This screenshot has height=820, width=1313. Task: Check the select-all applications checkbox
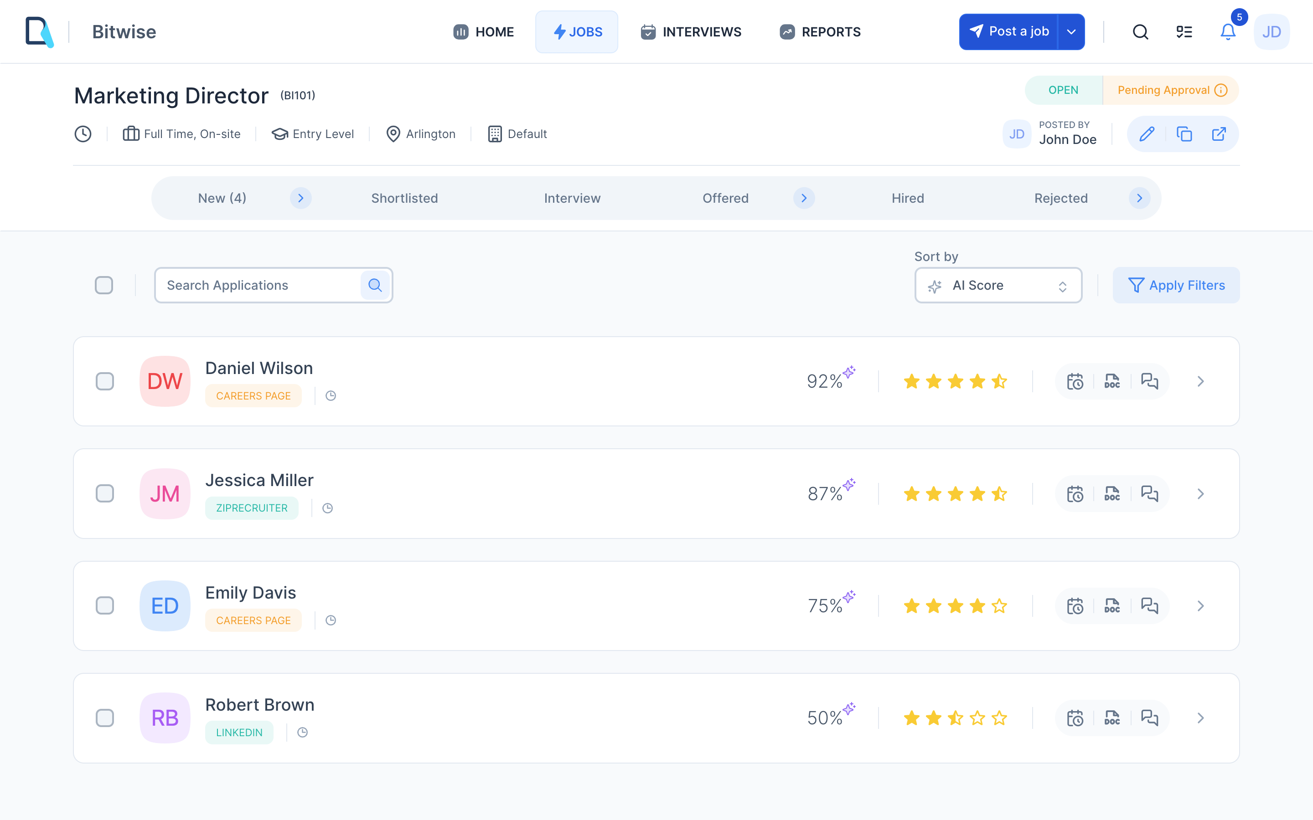point(103,285)
